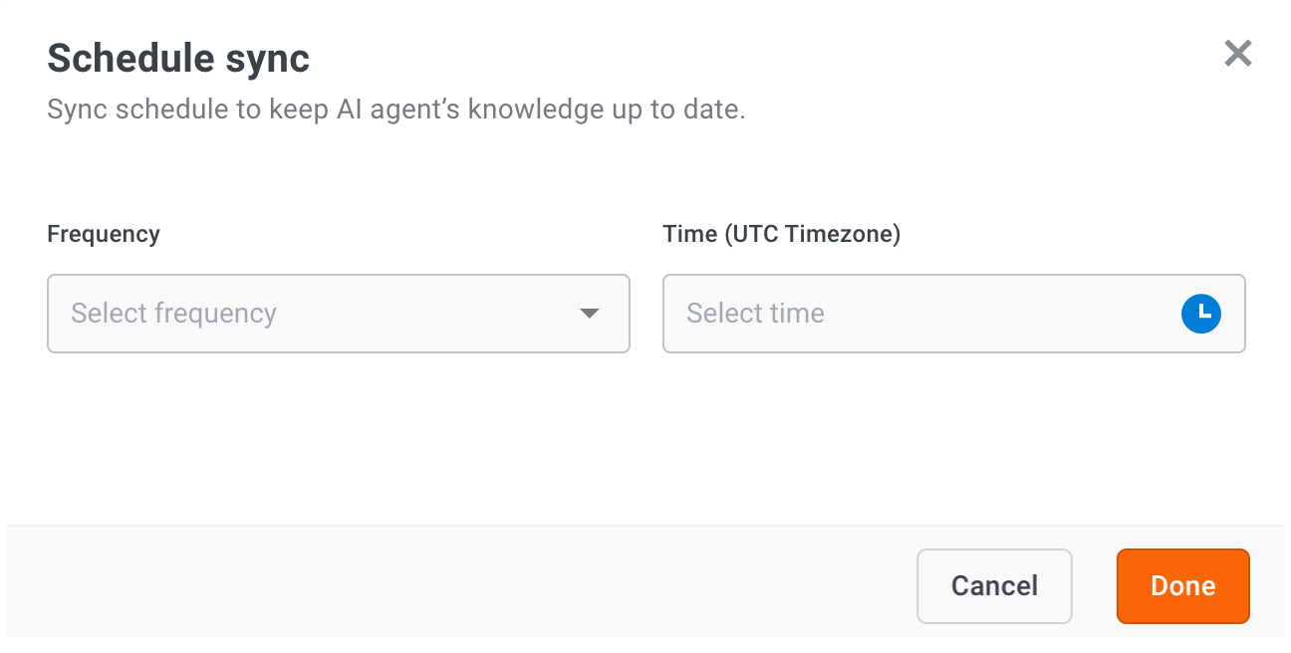Focus the Select time field

coord(954,314)
